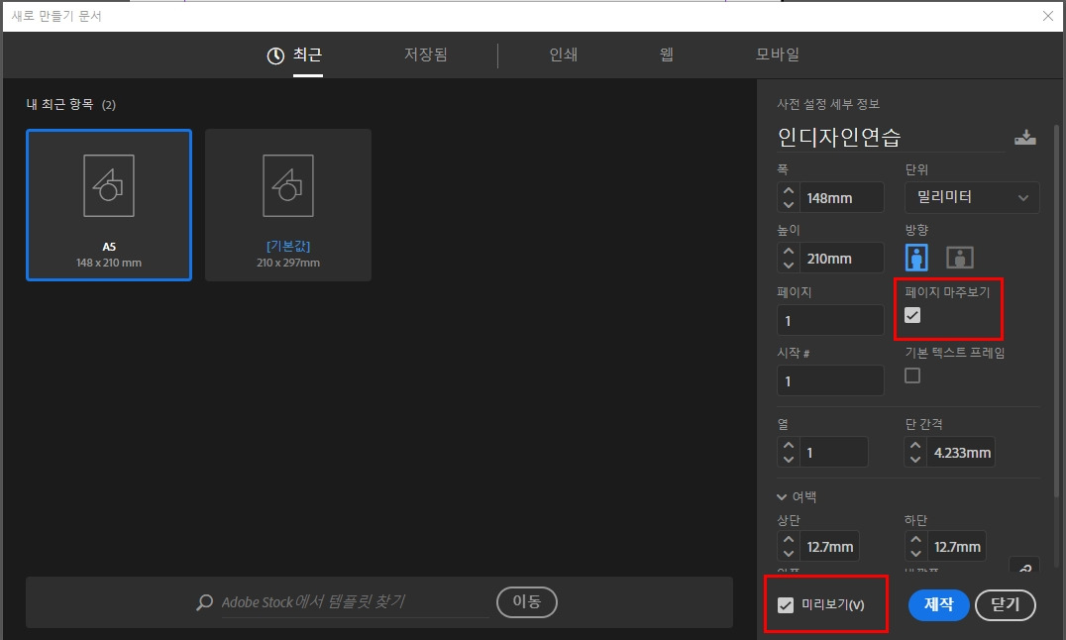Viewport: 1066px width, 640px height.
Task: Switch to the 저장됨 tab
Action: (x=425, y=55)
